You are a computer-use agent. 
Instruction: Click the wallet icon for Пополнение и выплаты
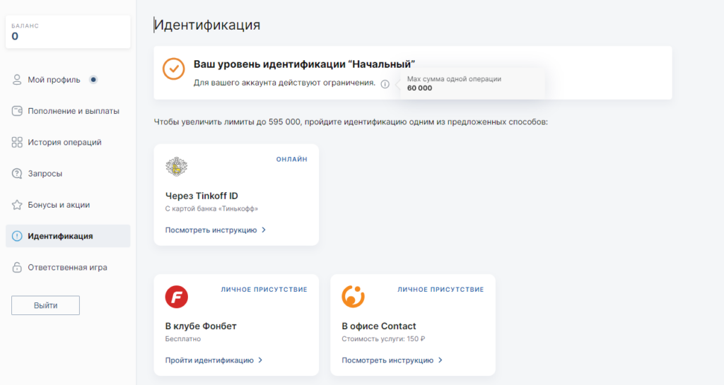click(17, 111)
